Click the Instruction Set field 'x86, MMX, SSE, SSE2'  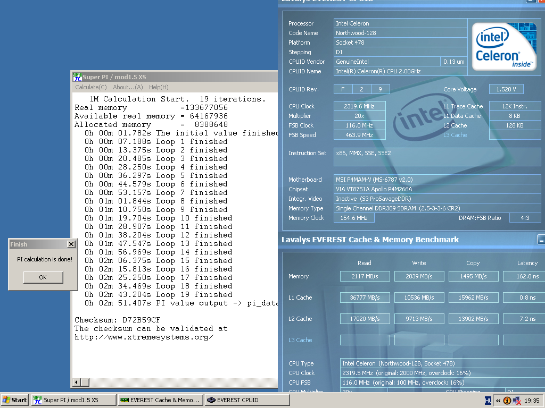point(437,157)
